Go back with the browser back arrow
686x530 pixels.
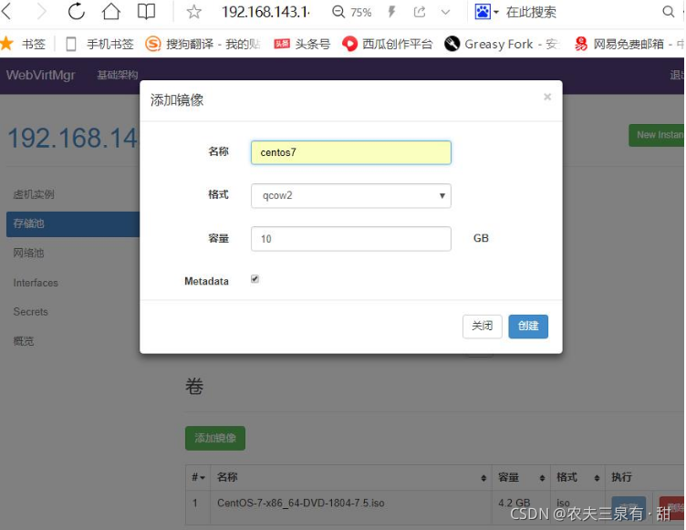[x=6, y=12]
